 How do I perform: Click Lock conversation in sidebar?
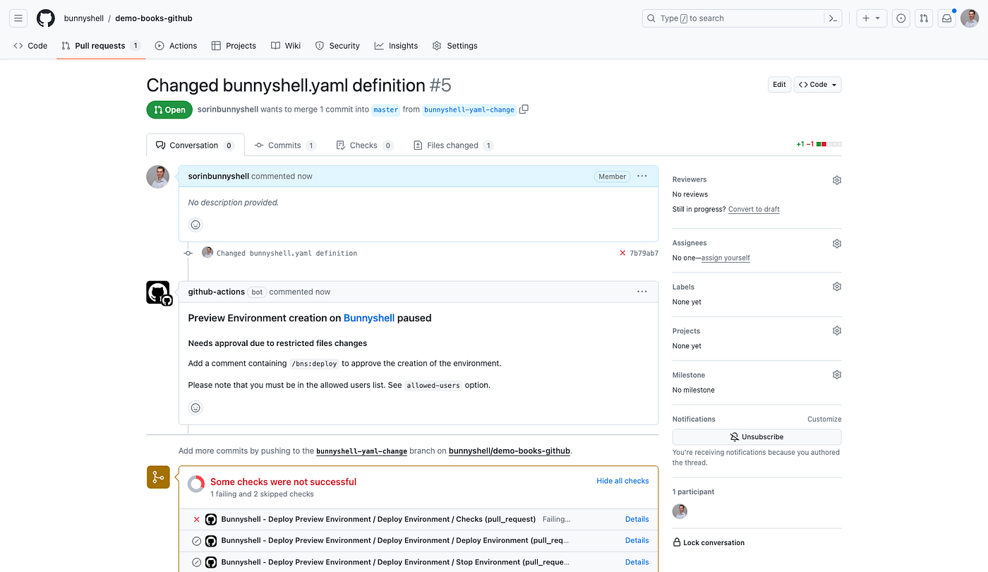[x=709, y=543]
